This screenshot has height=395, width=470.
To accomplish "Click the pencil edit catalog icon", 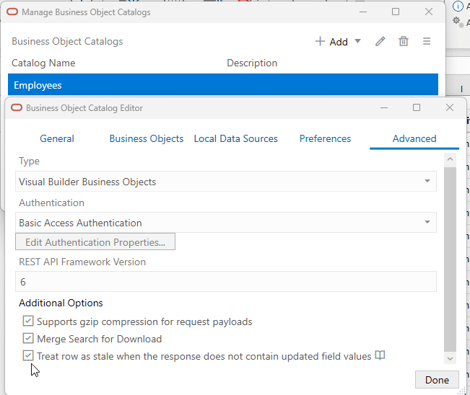I will [380, 41].
